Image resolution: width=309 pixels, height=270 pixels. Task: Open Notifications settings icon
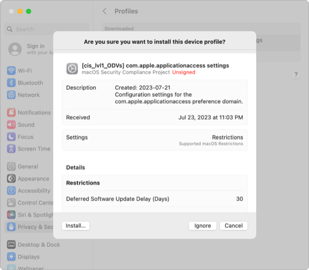pyautogui.click(x=11, y=112)
